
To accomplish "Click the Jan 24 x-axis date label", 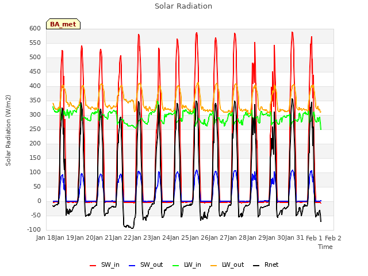I will [x=160, y=238].
